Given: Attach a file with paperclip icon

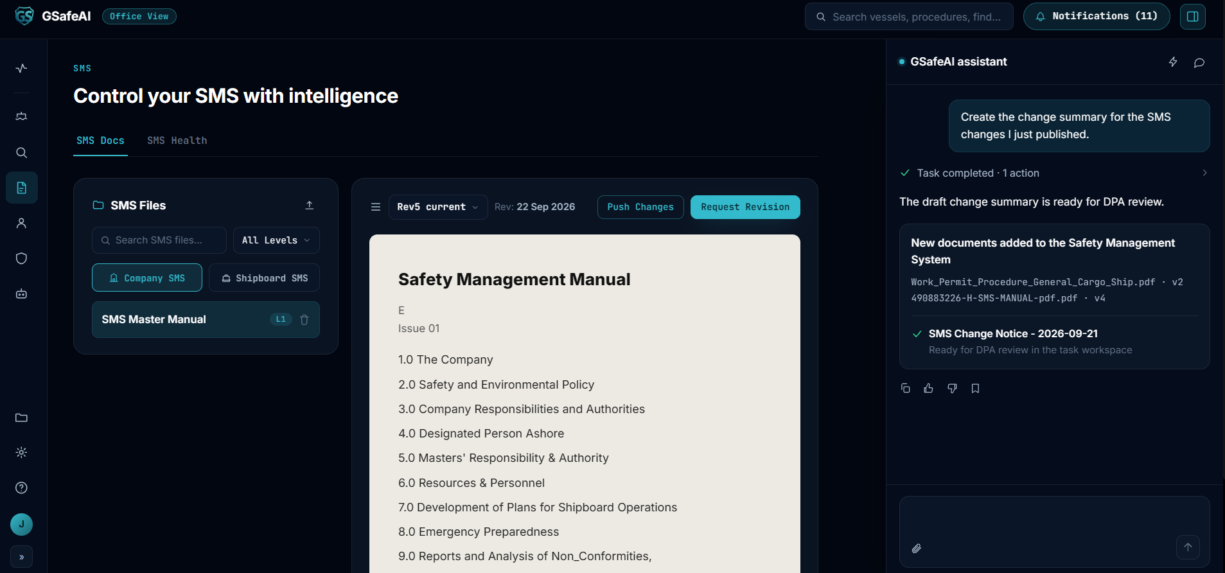Looking at the screenshot, I should (x=917, y=548).
